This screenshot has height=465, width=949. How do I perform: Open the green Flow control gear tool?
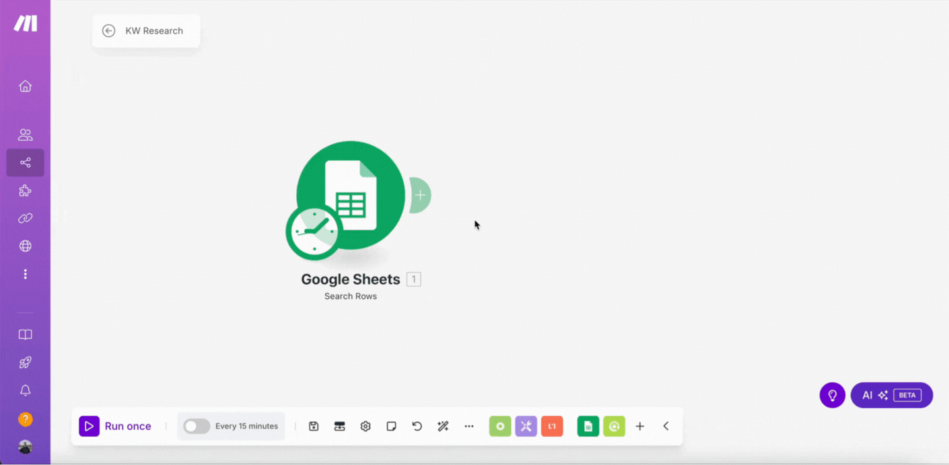coord(500,426)
